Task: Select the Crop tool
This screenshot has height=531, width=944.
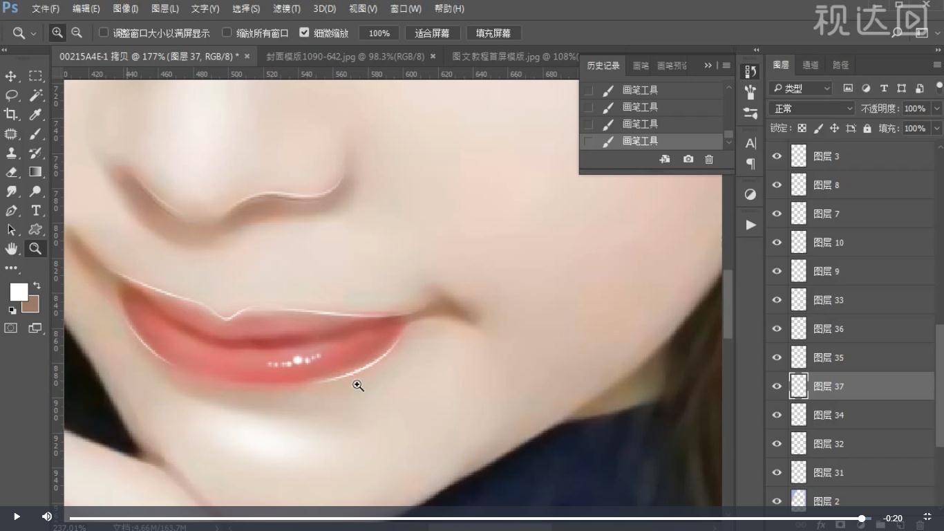Action: click(x=11, y=115)
